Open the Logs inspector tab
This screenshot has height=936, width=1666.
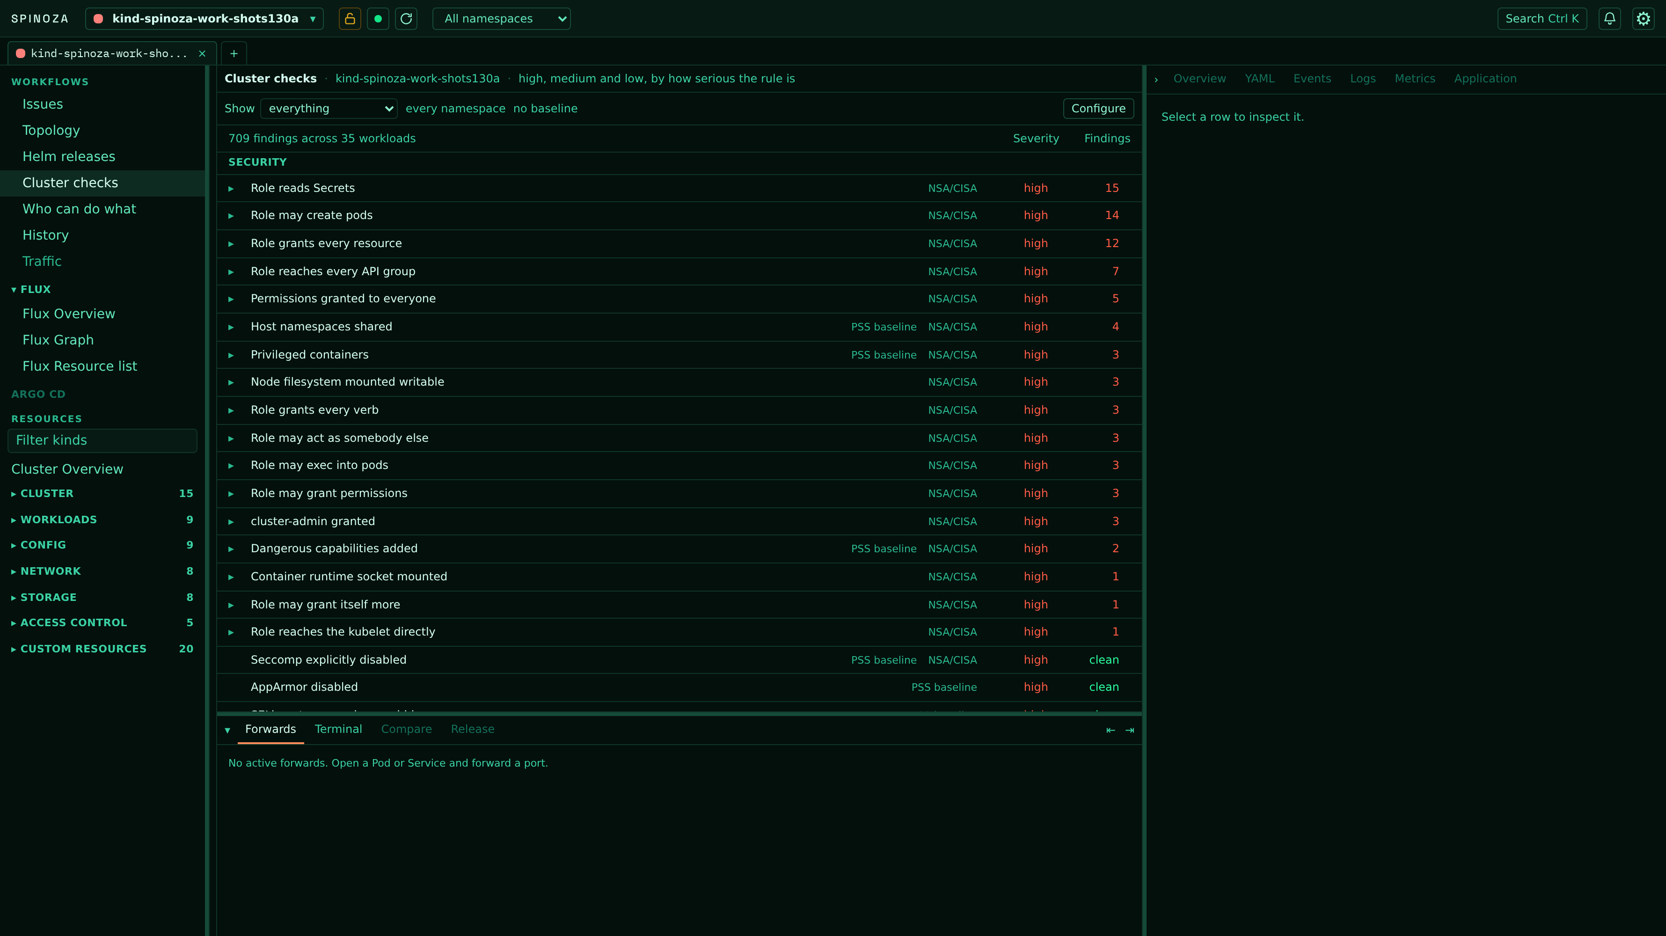point(1363,78)
